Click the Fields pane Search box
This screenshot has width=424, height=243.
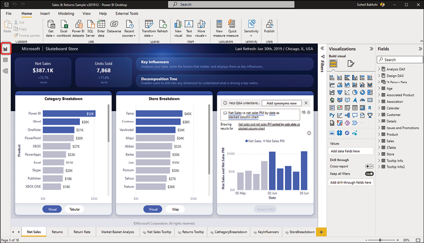(400, 60)
